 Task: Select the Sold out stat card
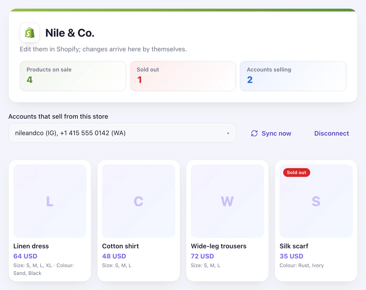point(183,76)
